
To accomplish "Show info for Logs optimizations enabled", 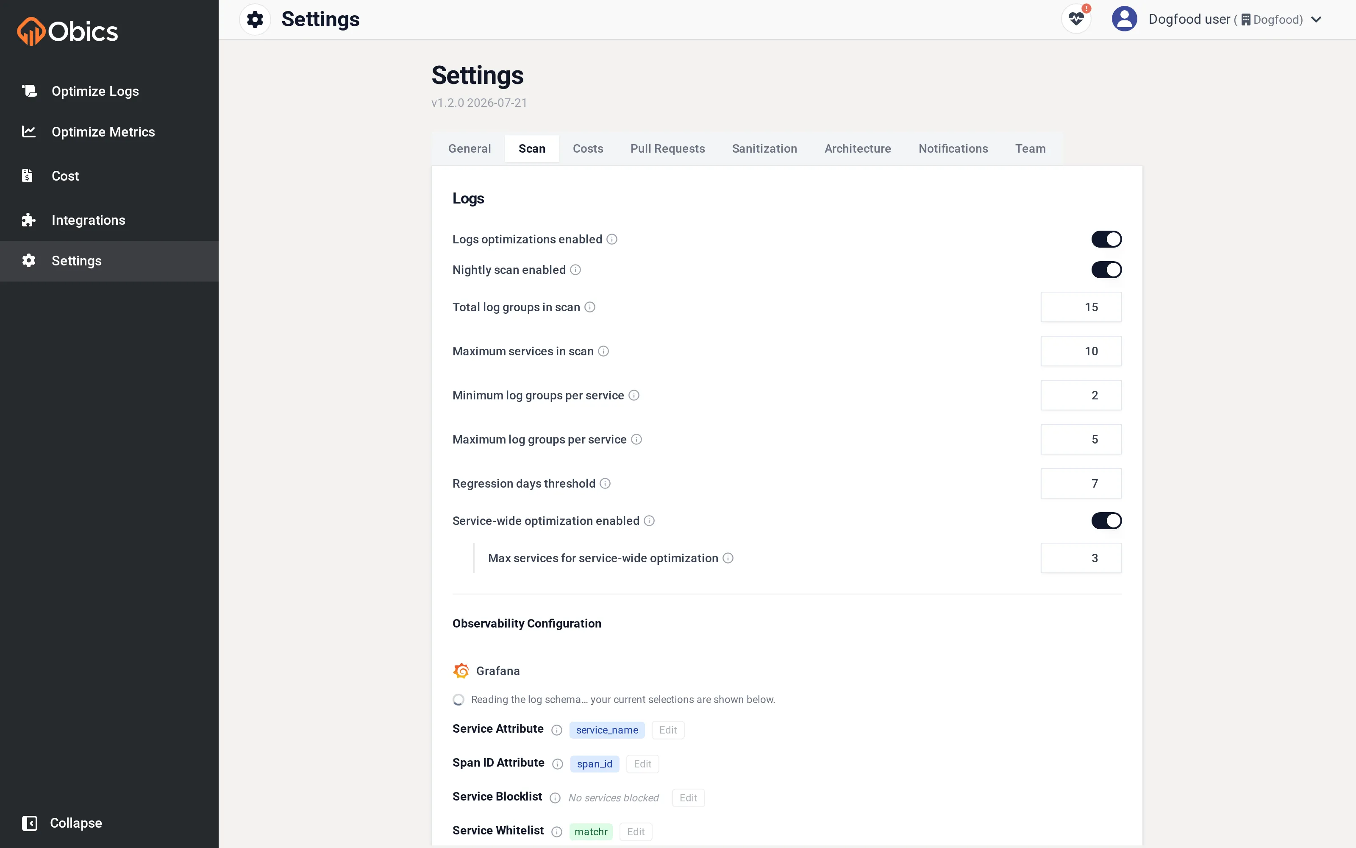I will (x=612, y=240).
